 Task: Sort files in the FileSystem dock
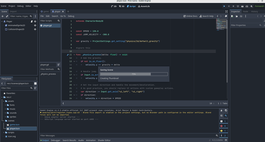point(35,88)
